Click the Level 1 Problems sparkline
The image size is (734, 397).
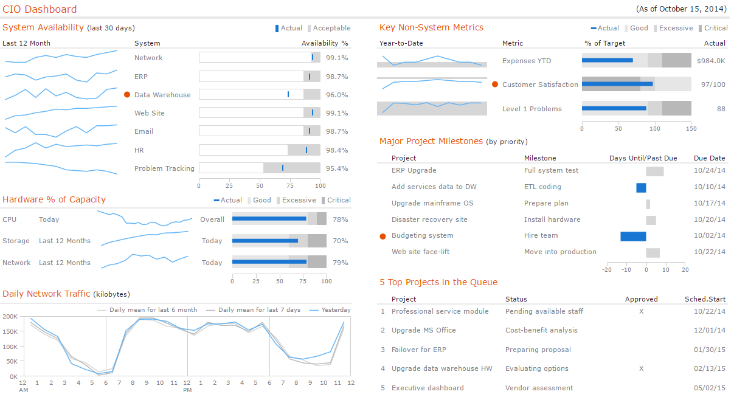pyautogui.click(x=432, y=108)
